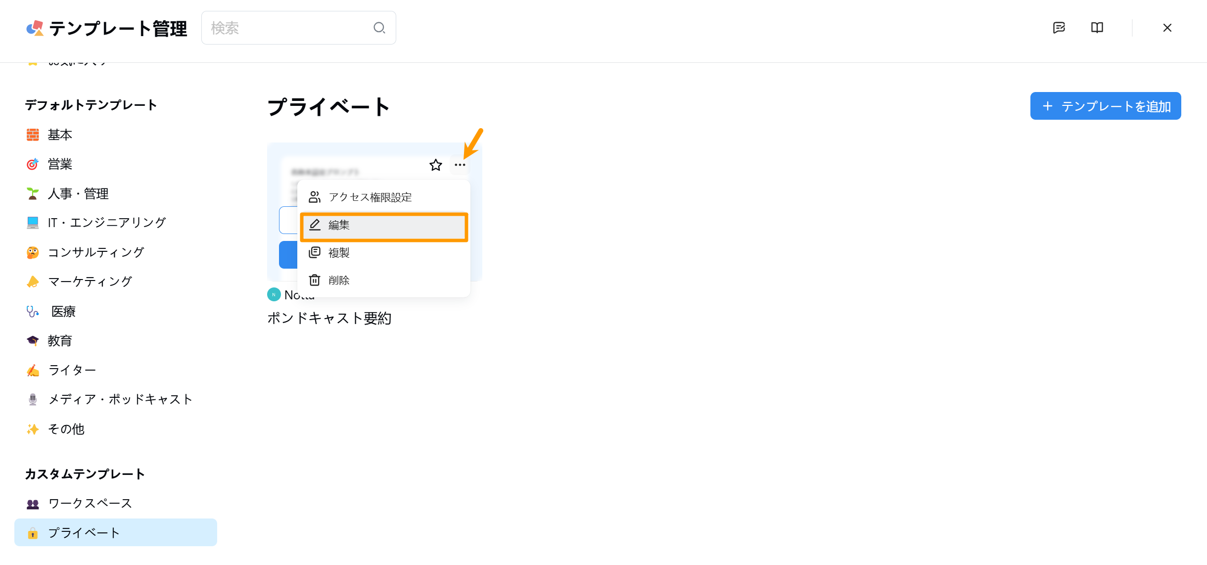Click the search magnifier icon

pos(379,28)
